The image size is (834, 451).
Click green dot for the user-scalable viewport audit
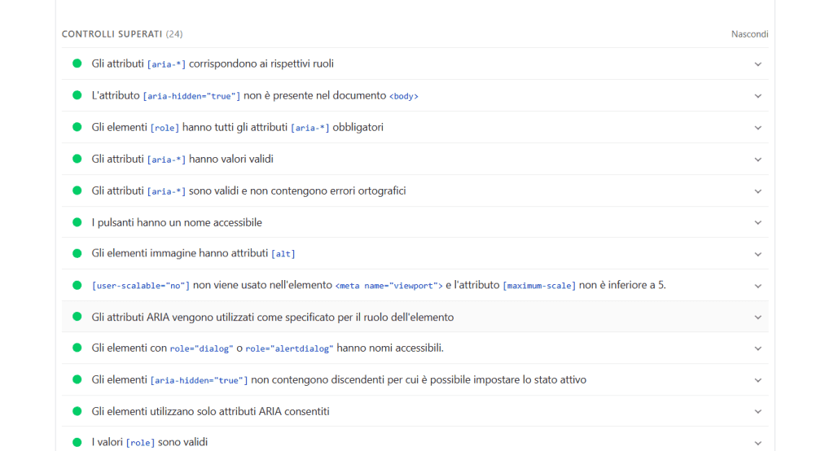pos(77,285)
